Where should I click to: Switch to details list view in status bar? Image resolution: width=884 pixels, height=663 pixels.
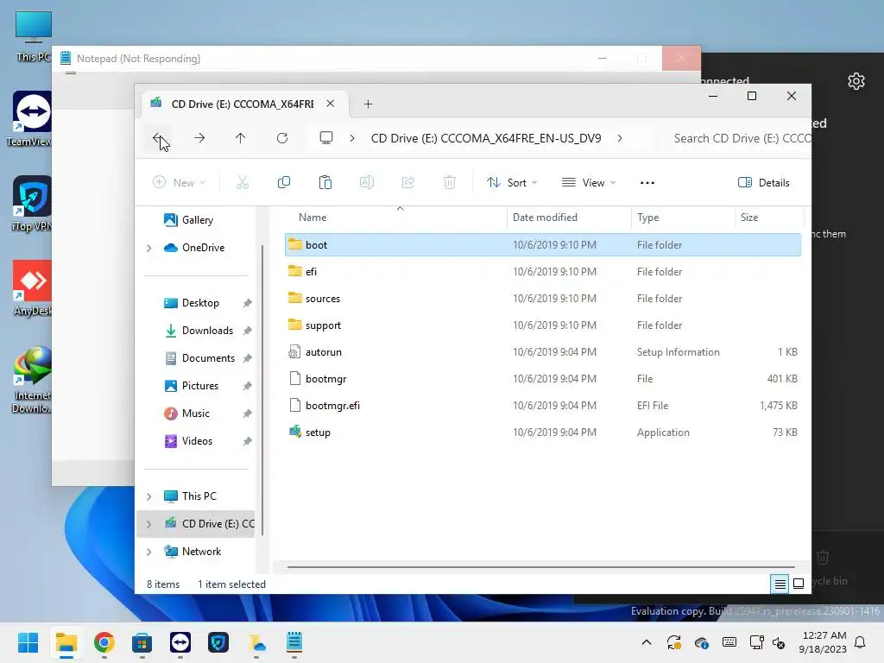click(x=780, y=584)
